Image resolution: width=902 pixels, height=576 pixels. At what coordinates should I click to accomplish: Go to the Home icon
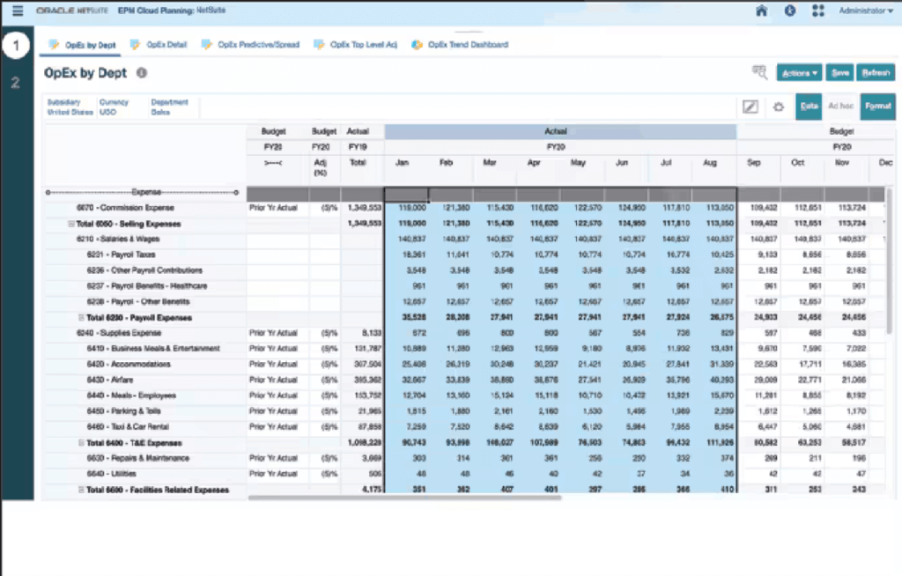(x=762, y=11)
